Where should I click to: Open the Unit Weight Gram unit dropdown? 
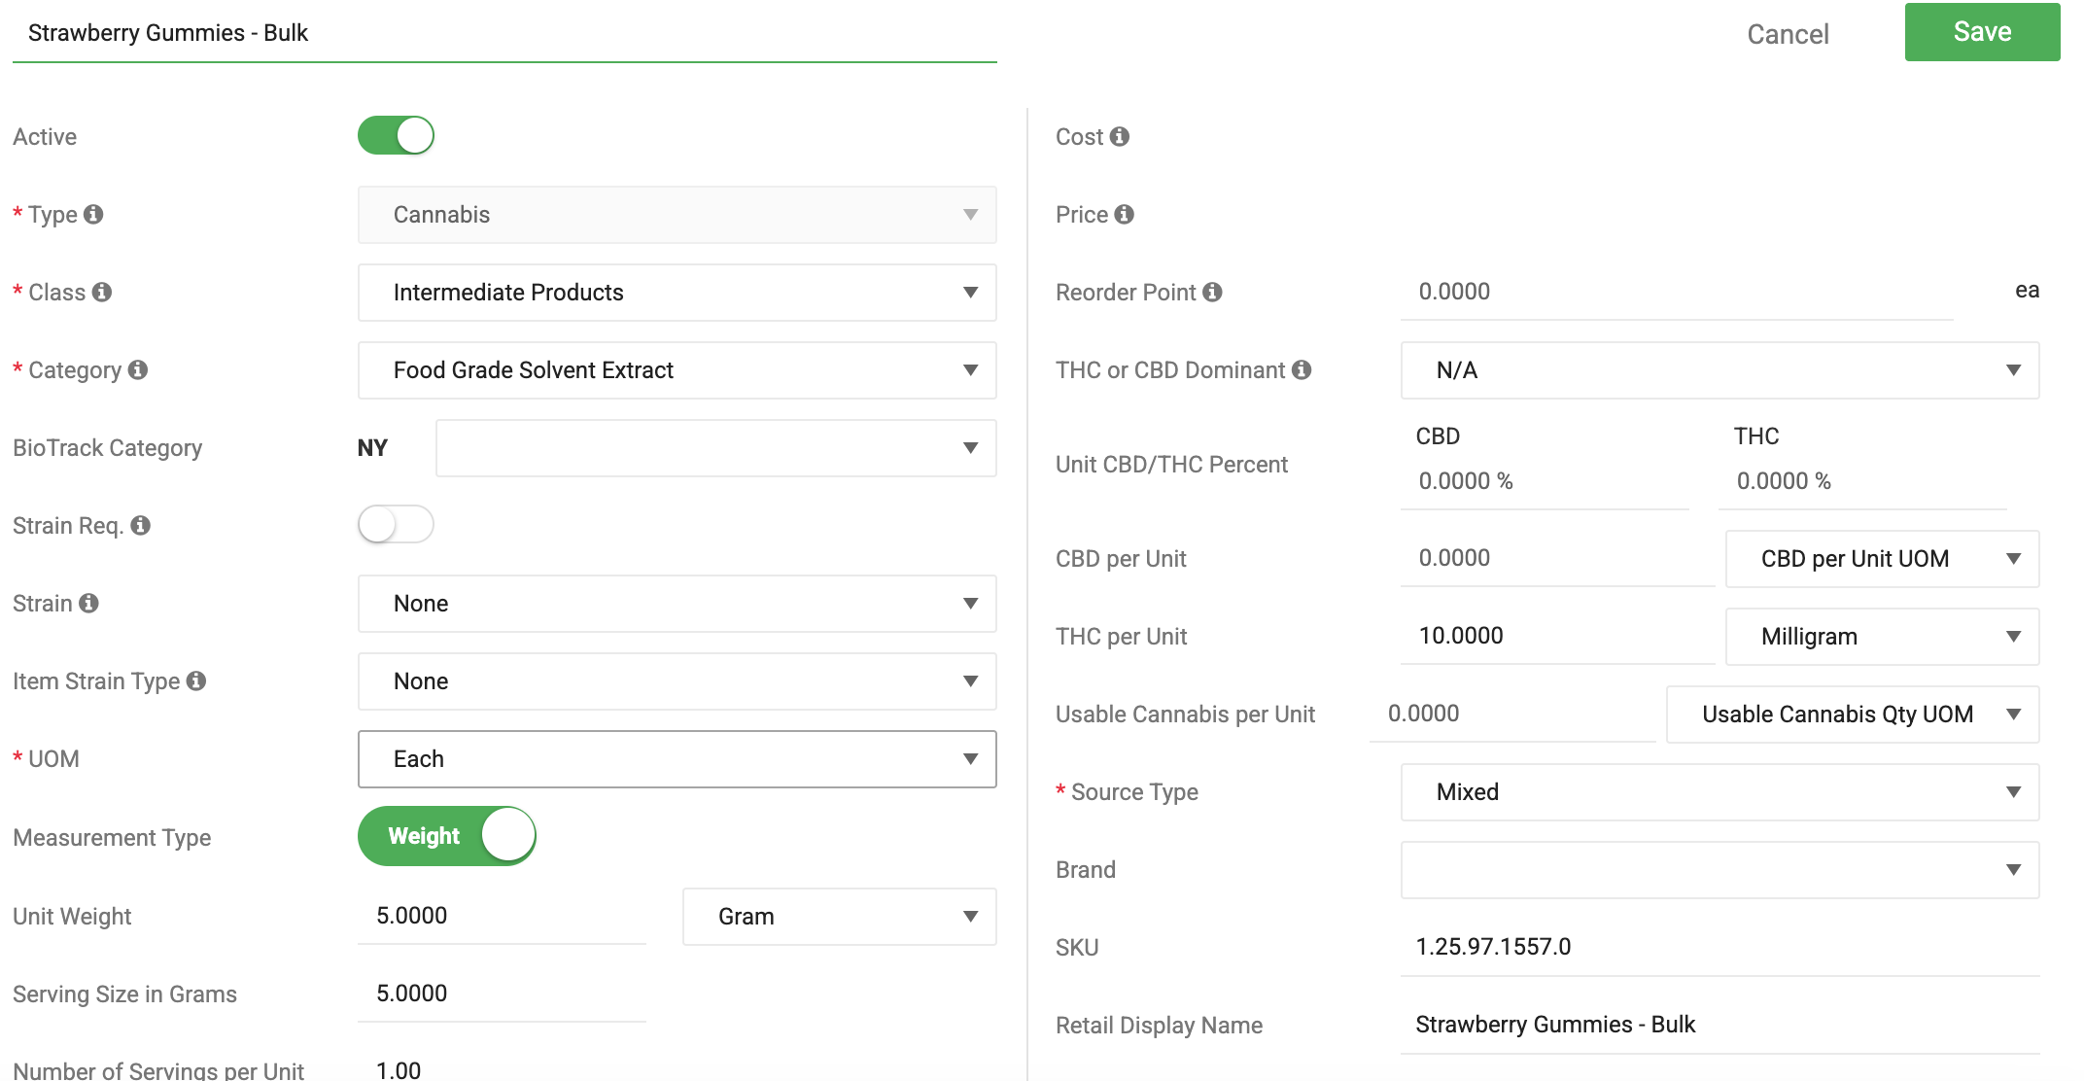pyautogui.click(x=840, y=917)
